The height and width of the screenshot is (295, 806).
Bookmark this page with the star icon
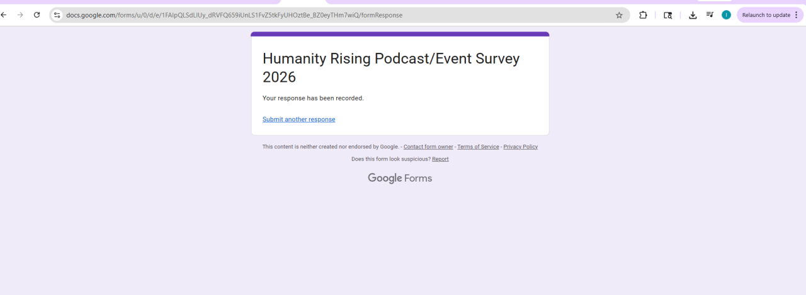619,15
